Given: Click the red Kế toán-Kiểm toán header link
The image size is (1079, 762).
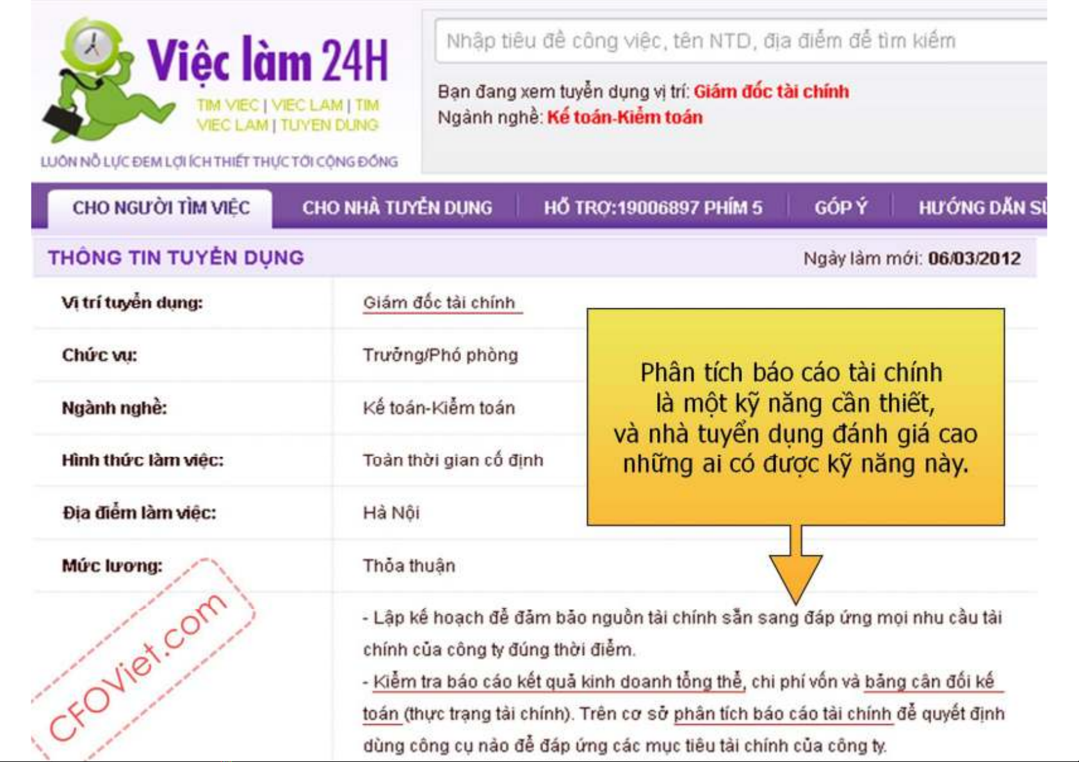Looking at the screenshot, I should click(624, 117).
